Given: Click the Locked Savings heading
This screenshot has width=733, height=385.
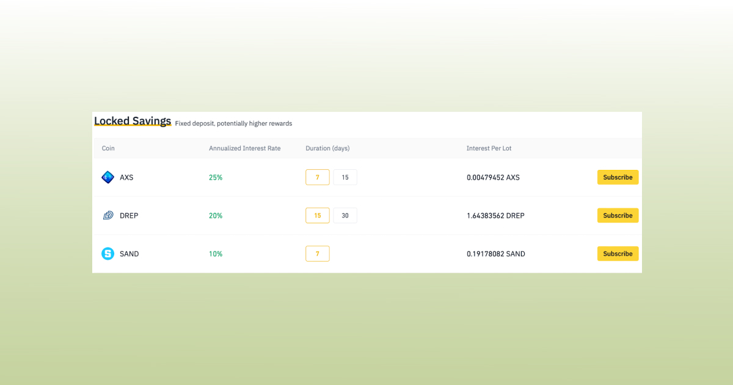Looking at the screenshot, I should 133,120.
